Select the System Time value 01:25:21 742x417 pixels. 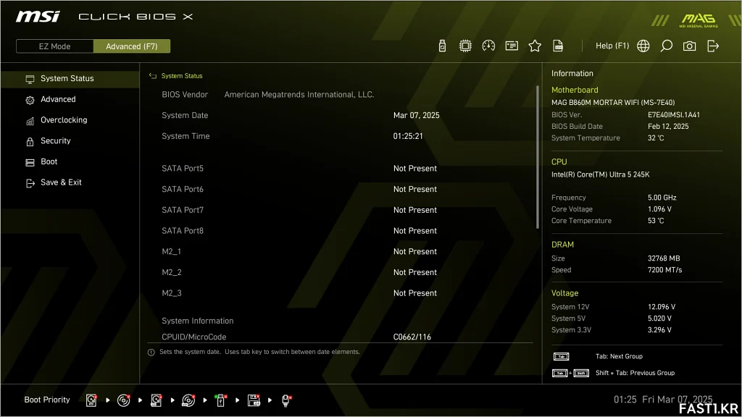(x=408, y=136)
